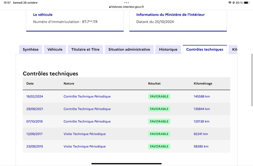Click Contrôle Technique Périodique in the 16/02/2024 row
253x166 pixels.
click(87, 96)
